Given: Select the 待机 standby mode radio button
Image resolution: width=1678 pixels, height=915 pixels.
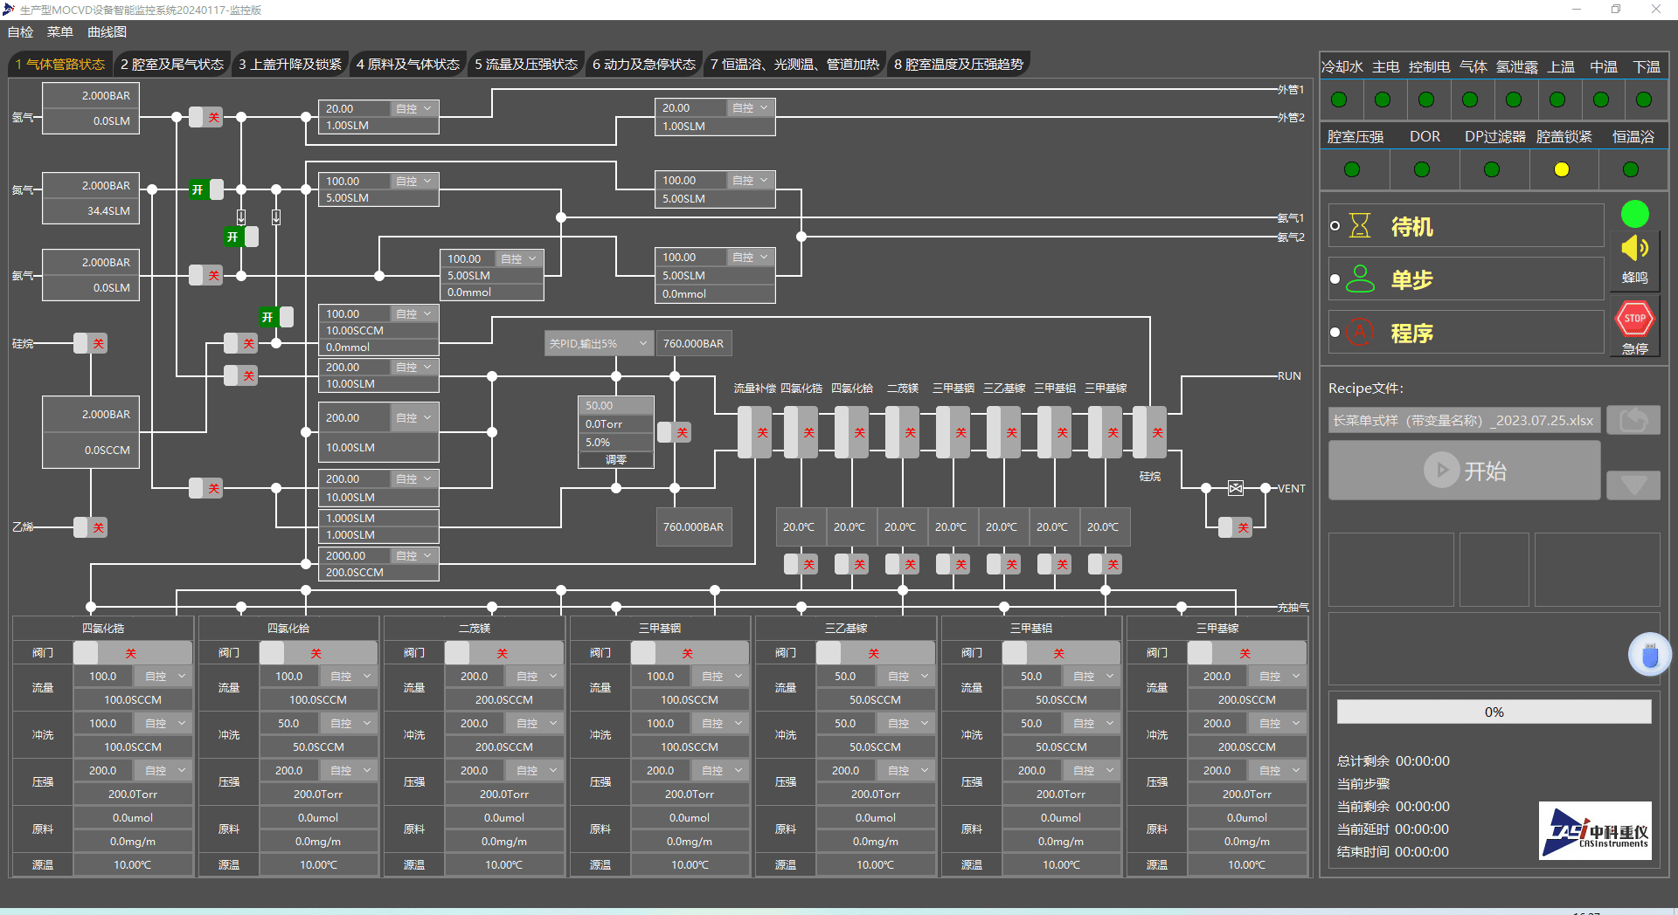Looking at the screenshot, I should click(1335, 226).
